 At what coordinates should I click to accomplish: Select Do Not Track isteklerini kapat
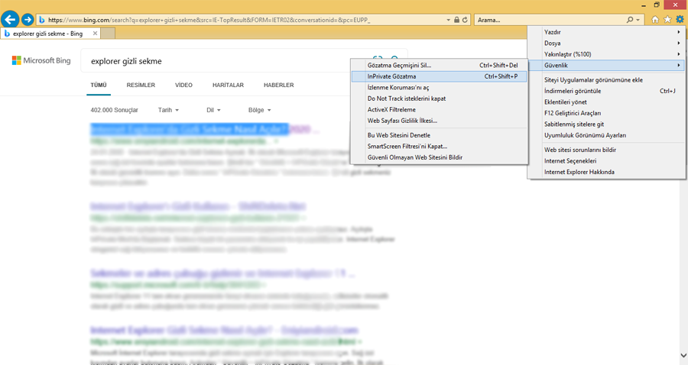coord(440,99)
